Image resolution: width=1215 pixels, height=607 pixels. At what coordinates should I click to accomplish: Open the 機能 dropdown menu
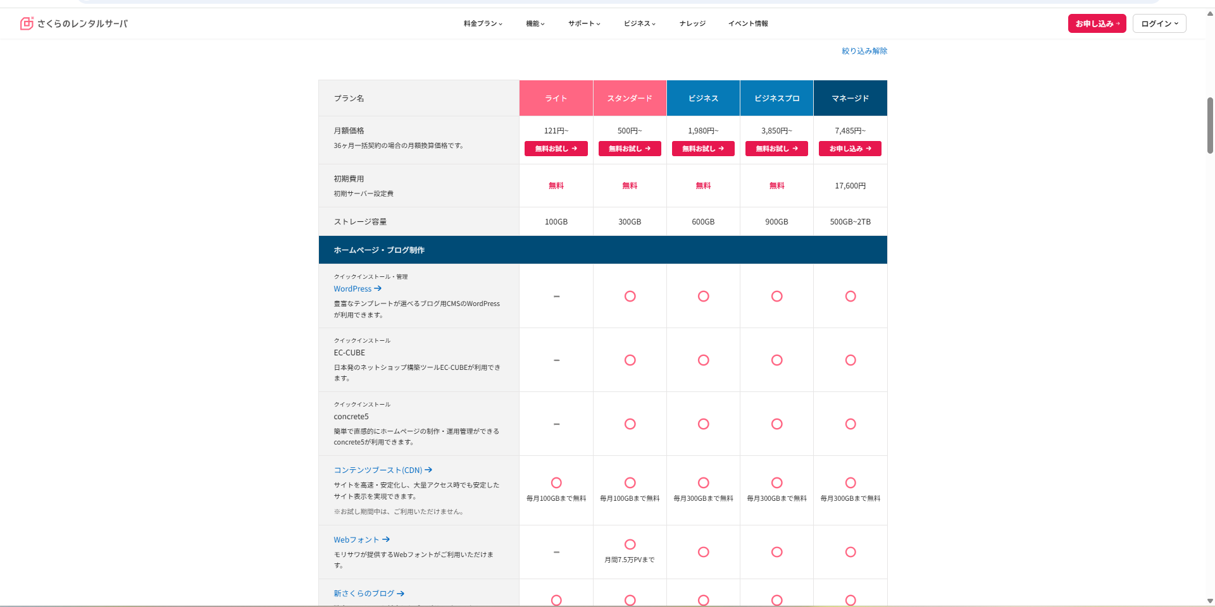535,23
